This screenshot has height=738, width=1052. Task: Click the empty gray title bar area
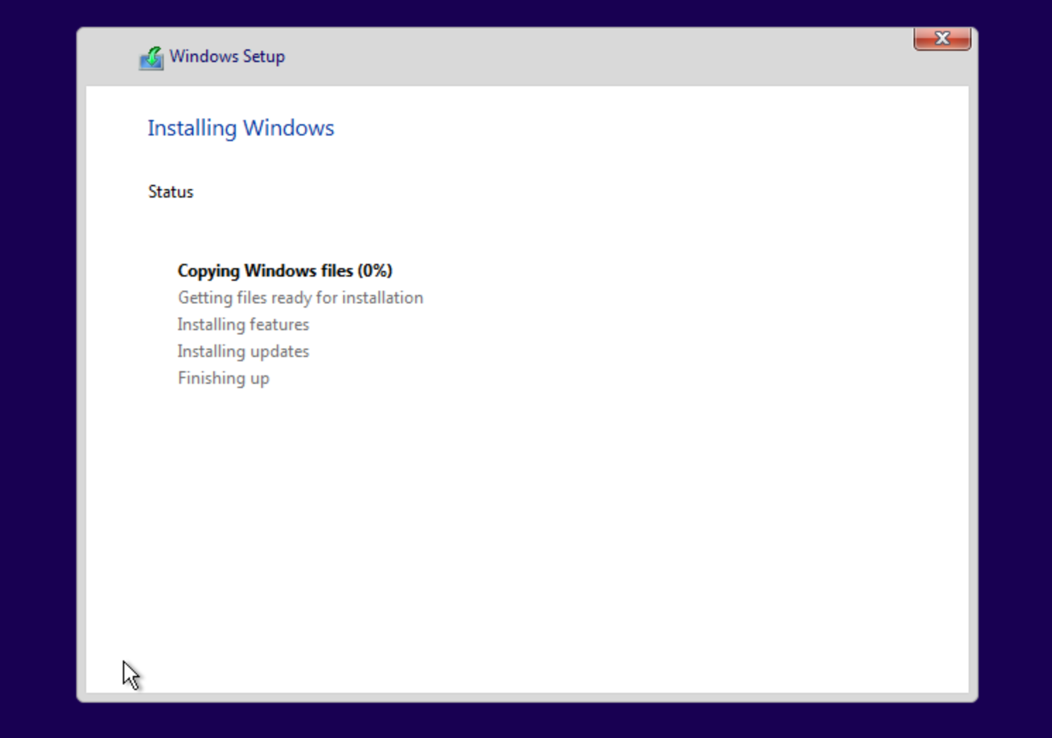pos(565,56)
